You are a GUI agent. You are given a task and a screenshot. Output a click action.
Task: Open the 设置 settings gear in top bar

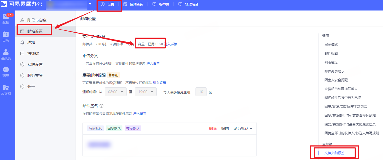pyautogui.click(x=109, y=4)
